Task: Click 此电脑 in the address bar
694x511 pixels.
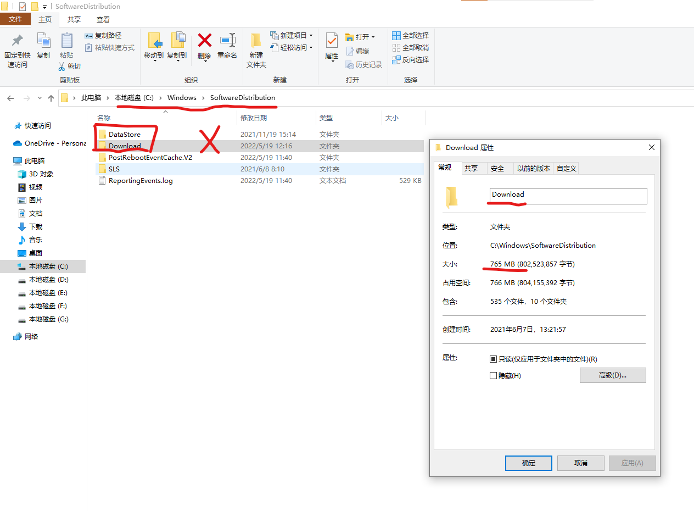Action: click(x=91, y=98)
